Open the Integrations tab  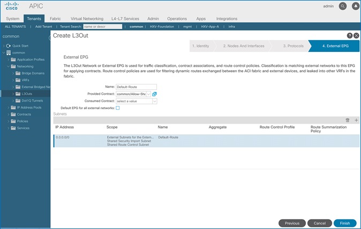tap(227, 19)
